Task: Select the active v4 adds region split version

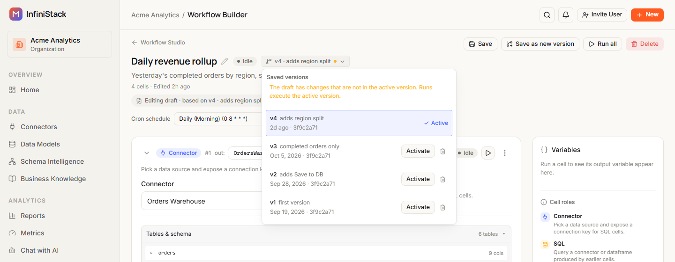Action: [359, 123]
